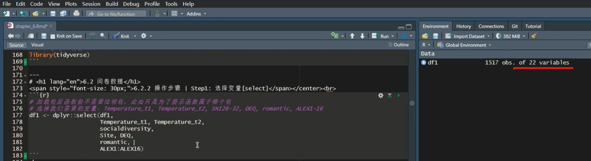Image resolution: width=591 pixels, height=161 pixels.
Task: Open the Run options dropdown arrow
Action: pos(392,36)
